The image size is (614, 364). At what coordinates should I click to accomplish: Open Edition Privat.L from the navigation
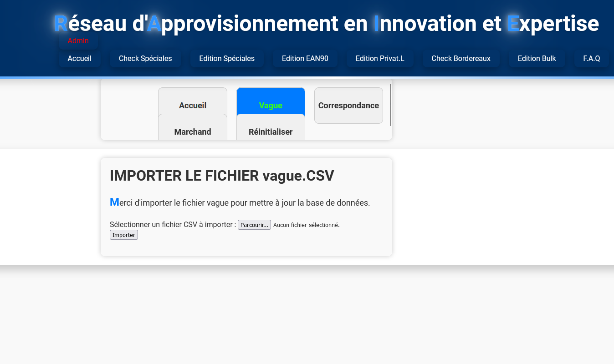380,58
